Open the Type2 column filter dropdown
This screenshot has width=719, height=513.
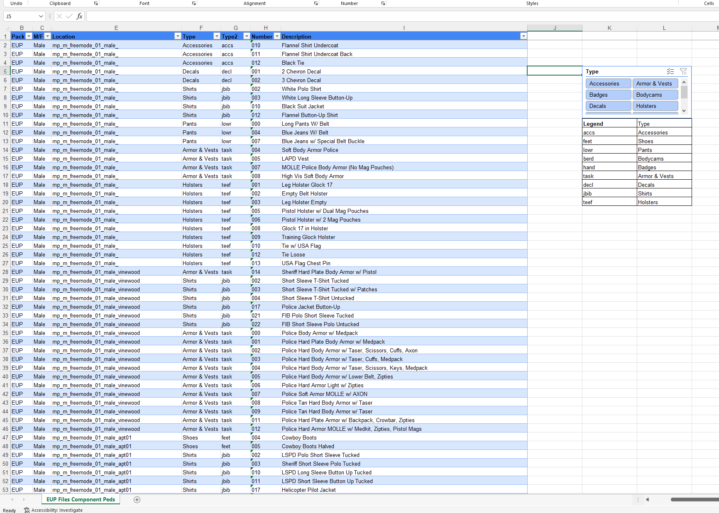(x=246, y=37)
